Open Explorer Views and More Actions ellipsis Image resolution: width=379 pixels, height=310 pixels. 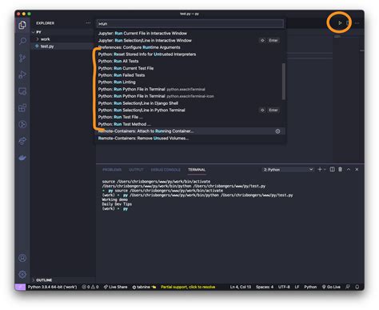click(88, 23)
